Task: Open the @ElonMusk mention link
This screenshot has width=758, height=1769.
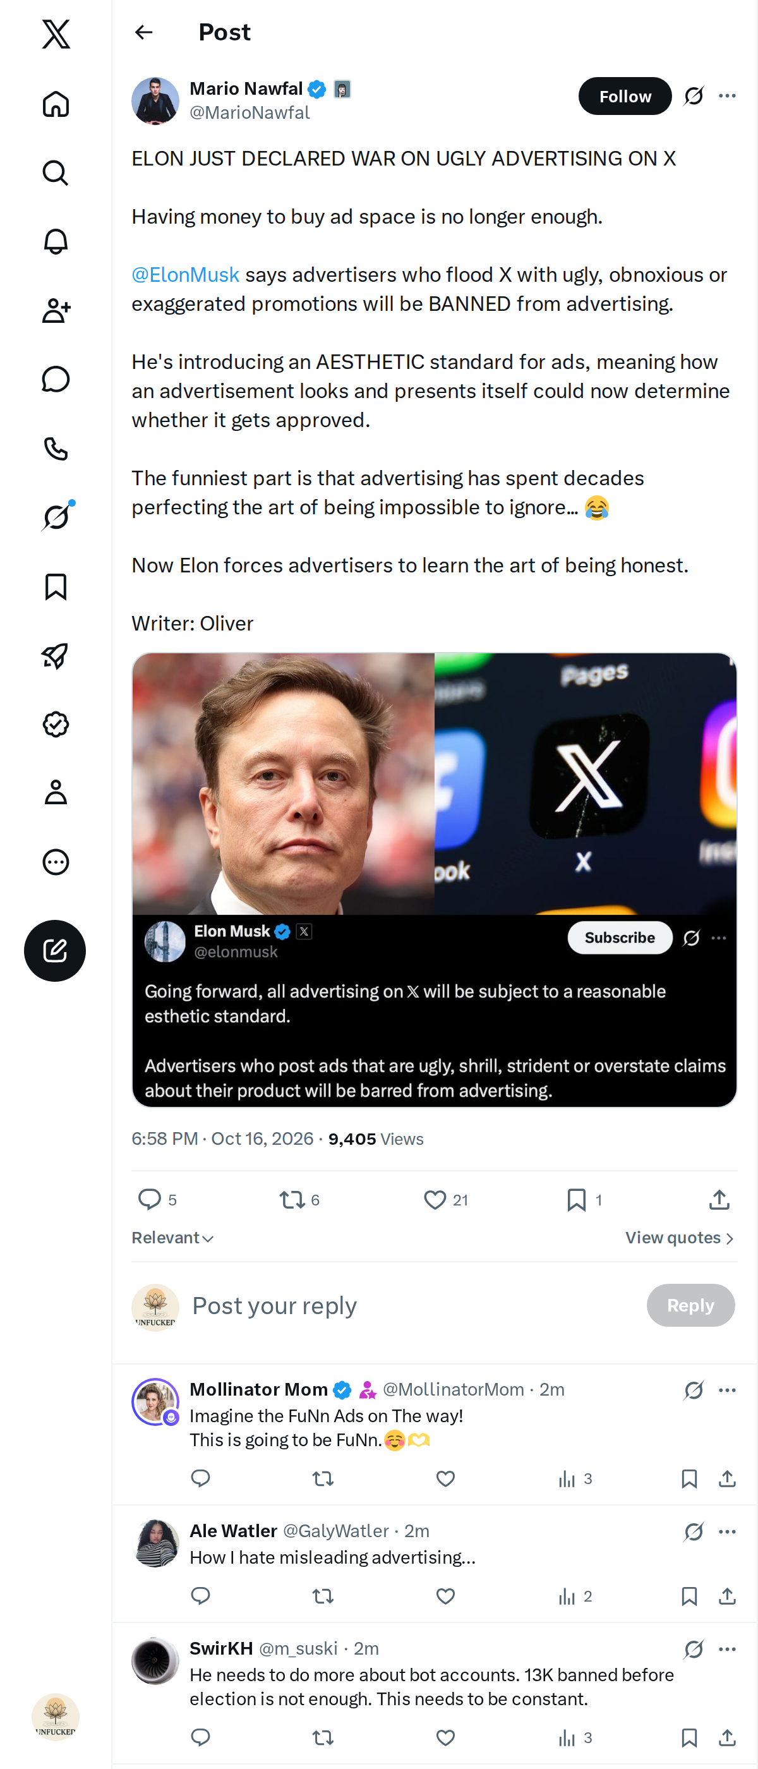Action: pos(185,275)
